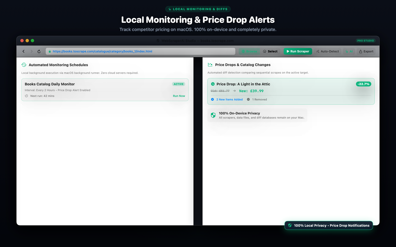Start the Run Scraper button

(298, 51)
